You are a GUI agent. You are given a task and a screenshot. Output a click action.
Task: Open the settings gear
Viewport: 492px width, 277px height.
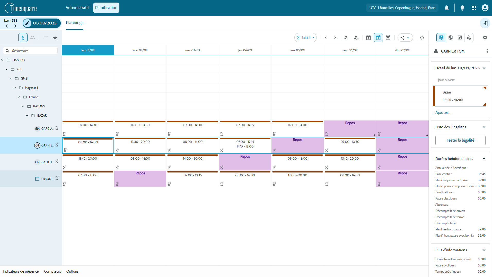click(x=485, y=38)
